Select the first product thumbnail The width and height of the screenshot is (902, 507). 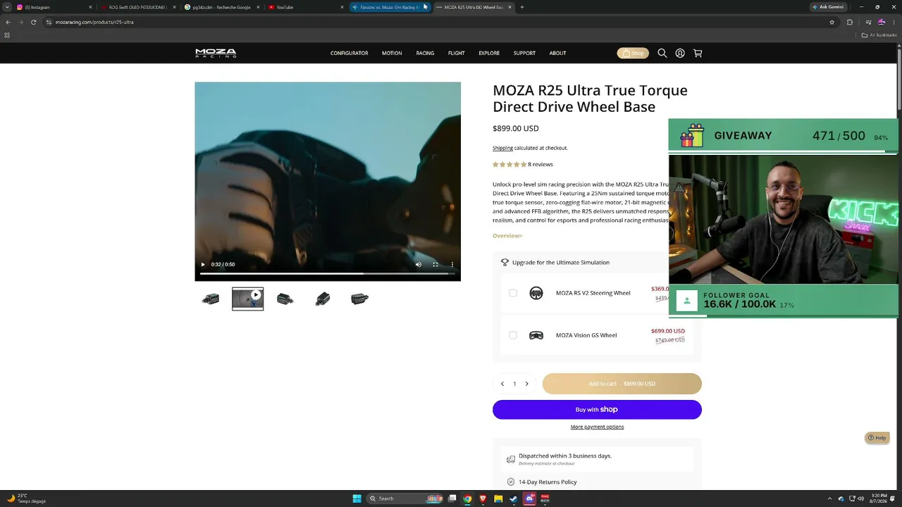pos(211,299)
